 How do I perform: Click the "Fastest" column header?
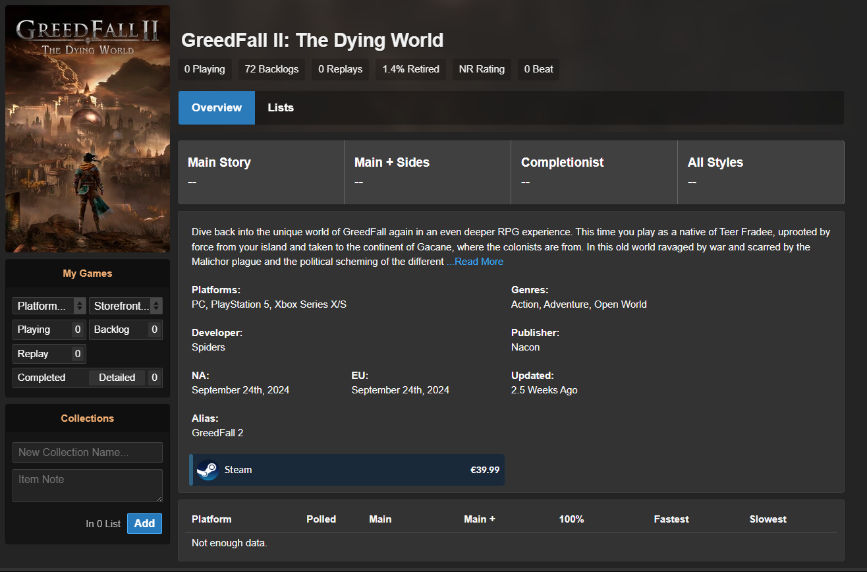click(671, 519)
